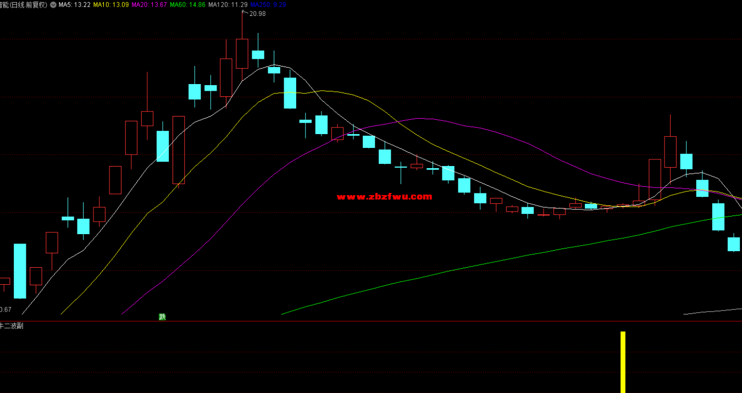Screen dimensions: 742x393
Task: Click the www.zbzfwu.com watermark link
Action: [384, 197]
